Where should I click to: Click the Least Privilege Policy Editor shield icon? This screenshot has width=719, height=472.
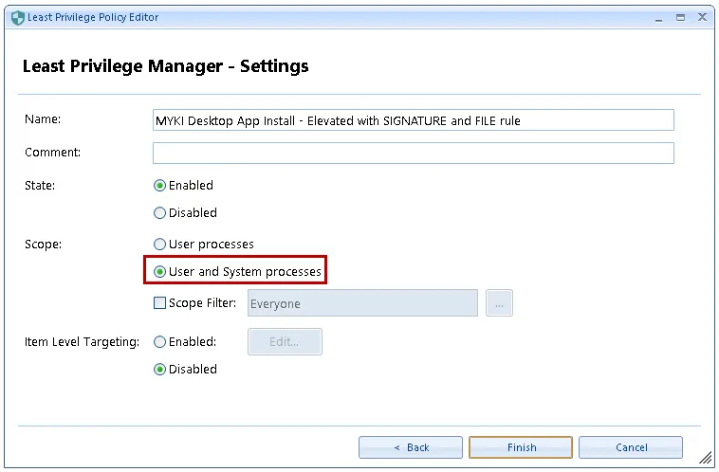pyautogui.click(x=17, y=17)
